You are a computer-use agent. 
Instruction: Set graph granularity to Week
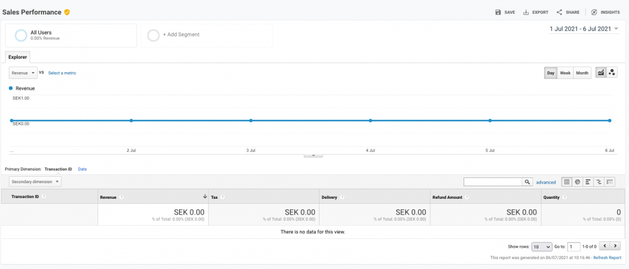(565, 73)
